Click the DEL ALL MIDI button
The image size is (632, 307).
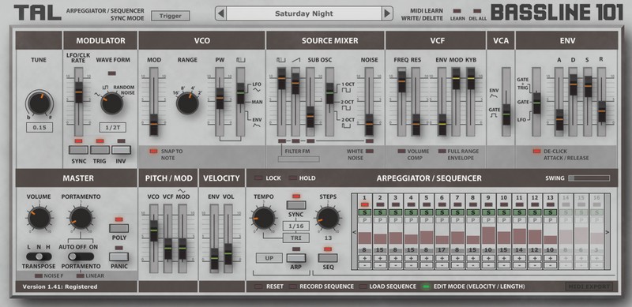477,11
